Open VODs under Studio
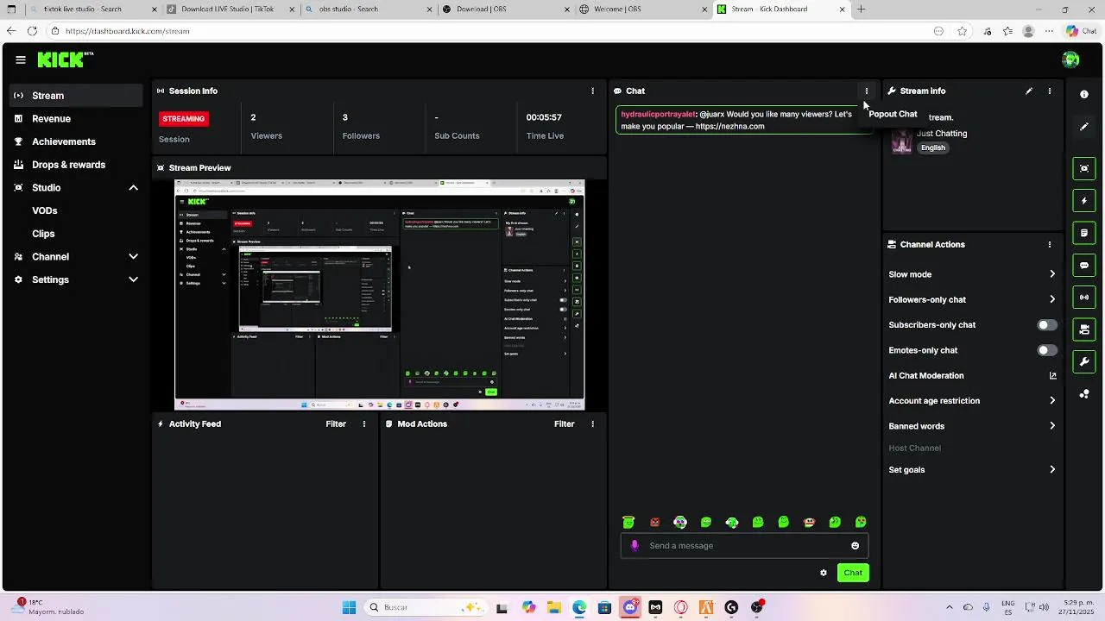The width and height of the screenshot is (1105, 621). pyautogui.click(x=45, y=210)
